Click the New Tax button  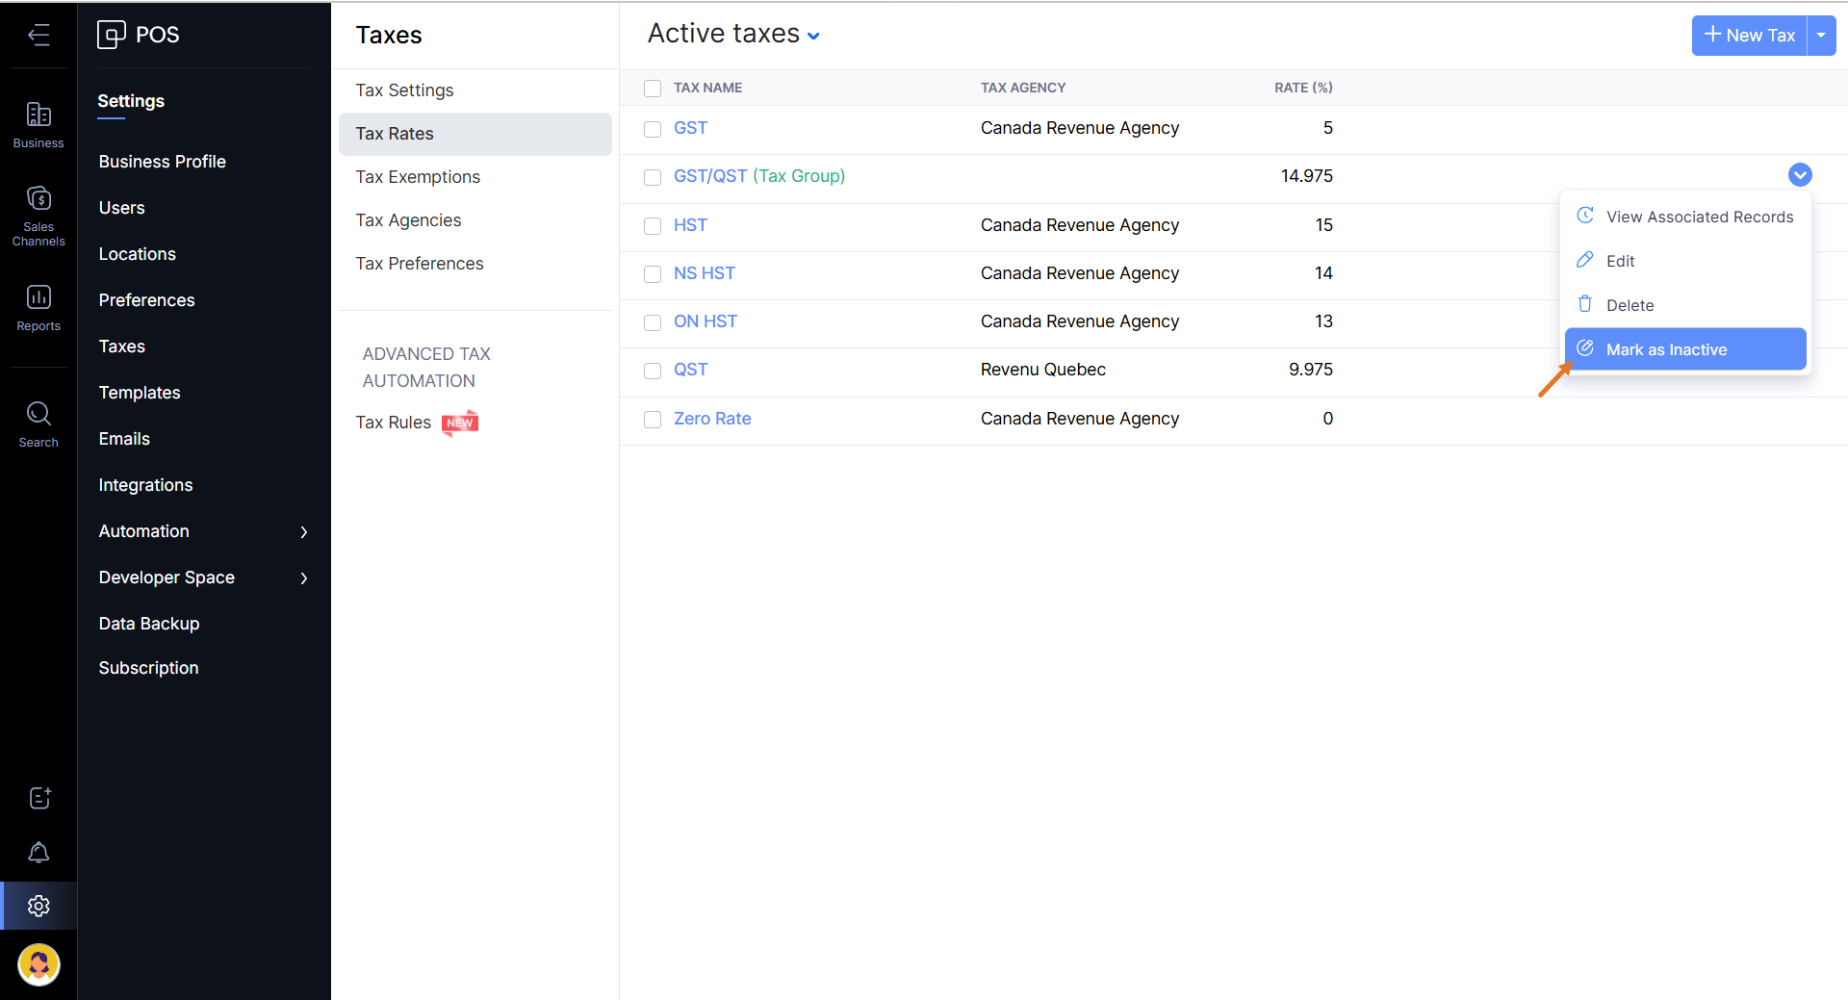coord(1749,36)
